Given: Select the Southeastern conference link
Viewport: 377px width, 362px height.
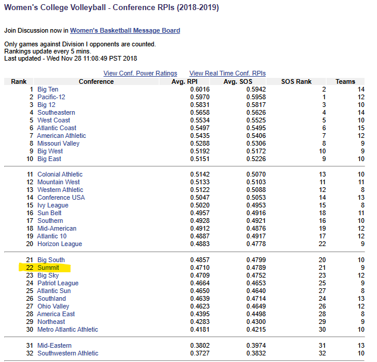Looking at the screenshot, I should tap(56, 112).
